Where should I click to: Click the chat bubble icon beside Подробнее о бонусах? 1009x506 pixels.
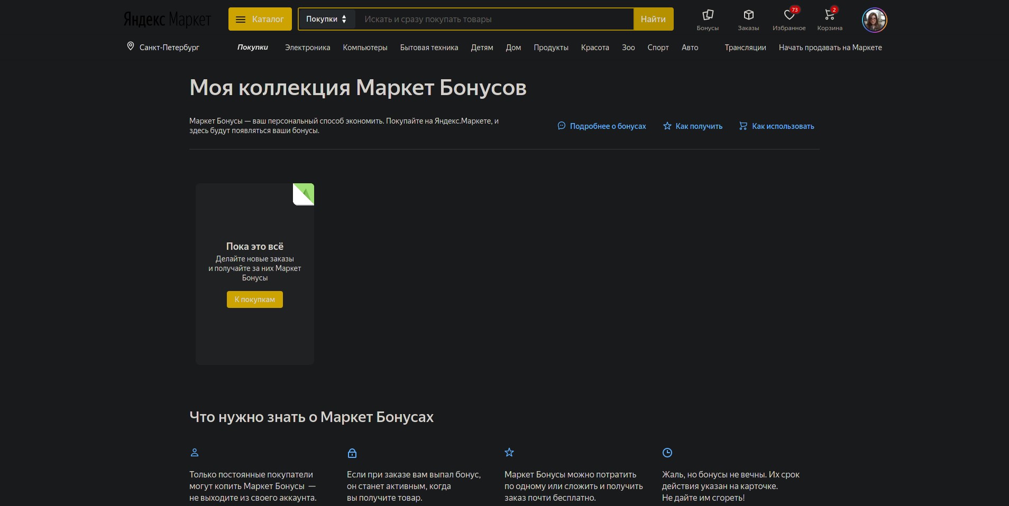(x=562, y=126)
